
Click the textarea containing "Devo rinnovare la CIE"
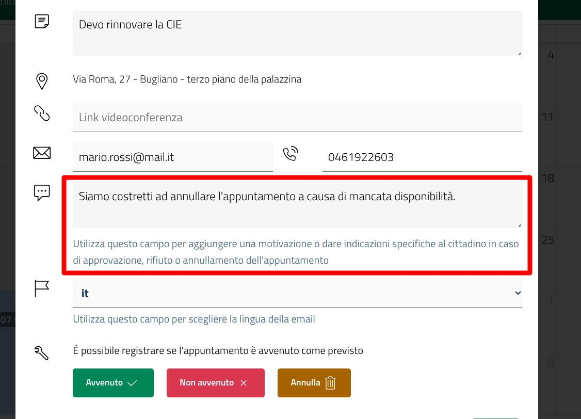pyautogui.click(x=297, y=33)
